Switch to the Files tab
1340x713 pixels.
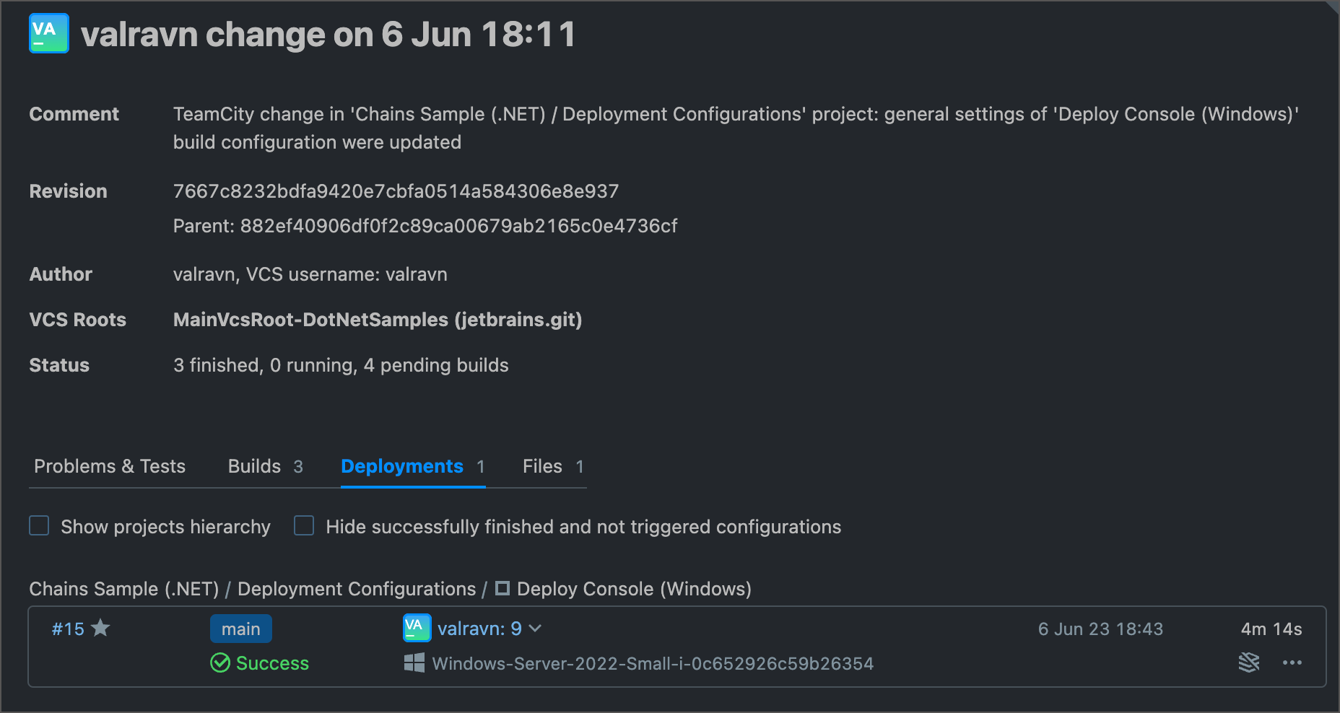(x=541, y=466)
